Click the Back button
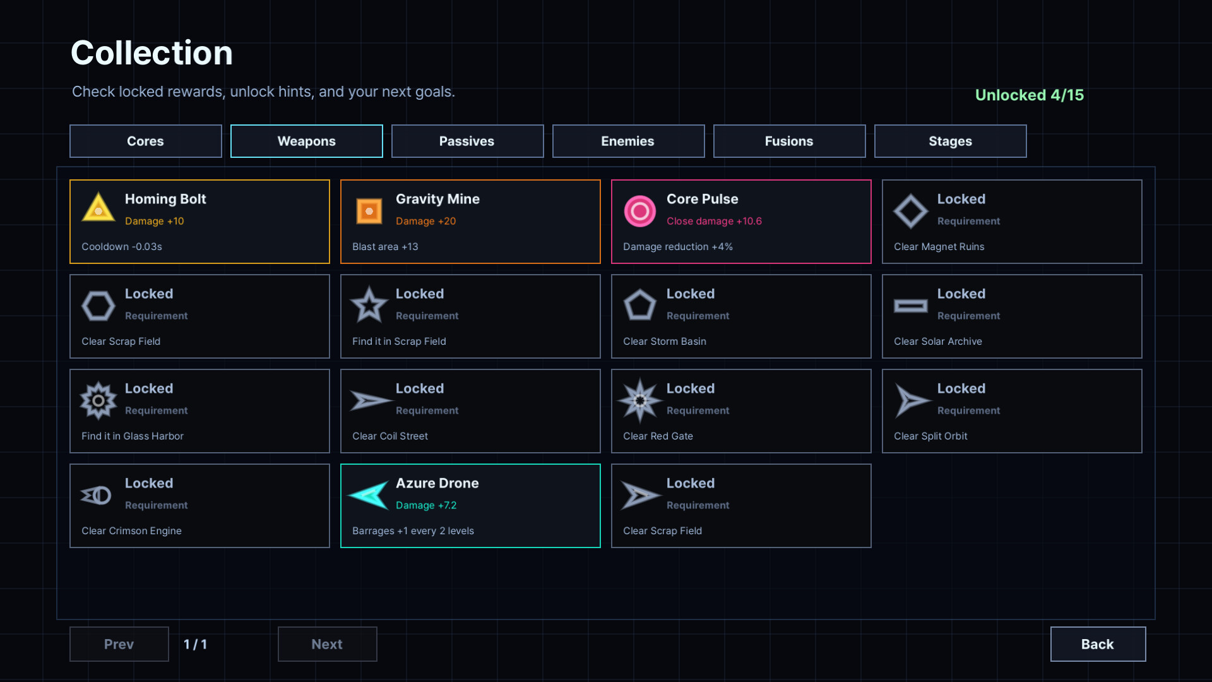 [x=1098, y=644]
